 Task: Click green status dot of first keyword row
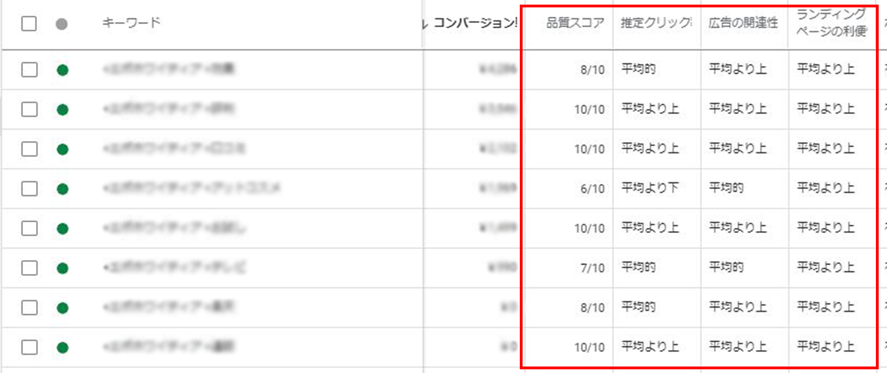pyautogui.click(x=62, y=70)
